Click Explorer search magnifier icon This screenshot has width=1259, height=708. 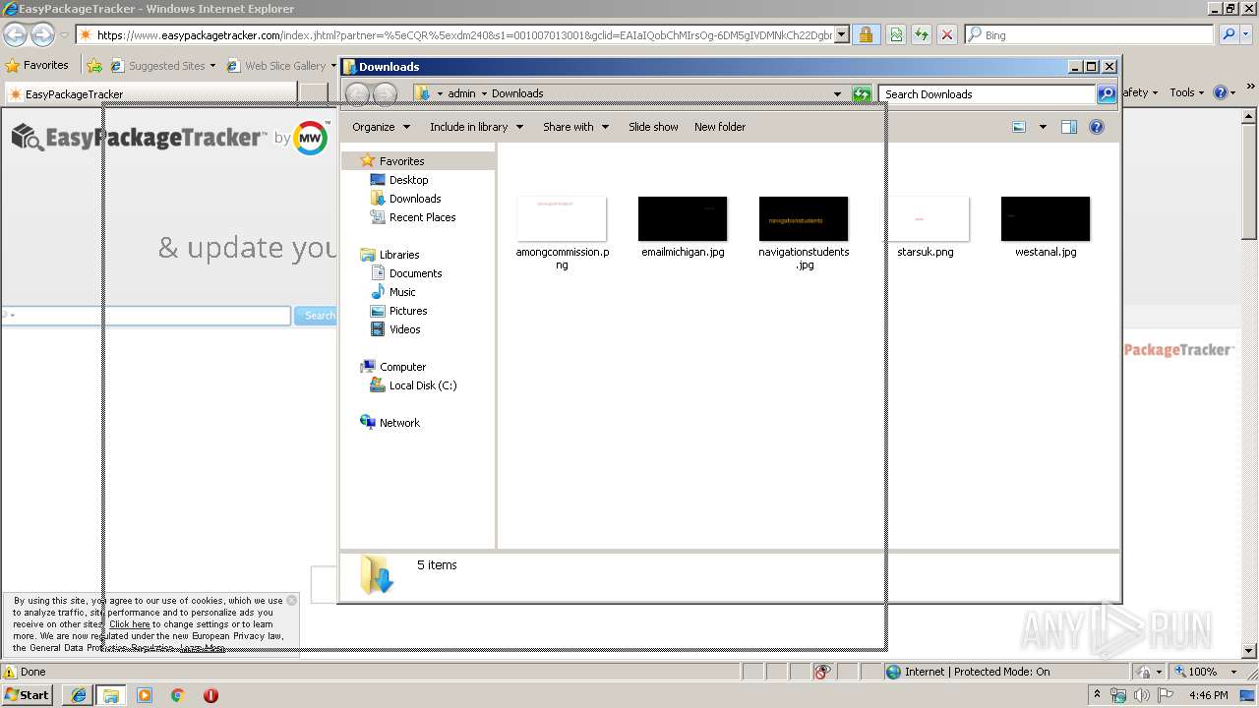coord(1107,94)
